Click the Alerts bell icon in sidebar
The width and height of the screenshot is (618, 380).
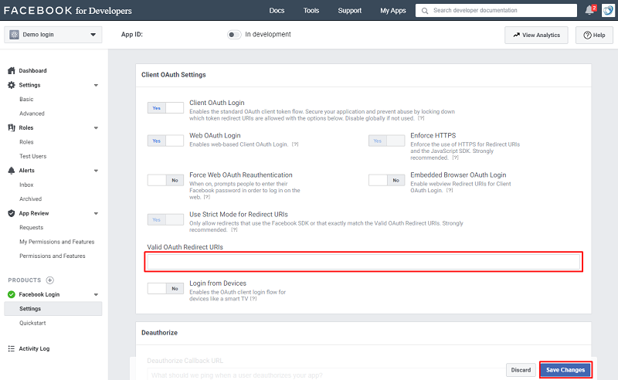click(x=12, y=170)
